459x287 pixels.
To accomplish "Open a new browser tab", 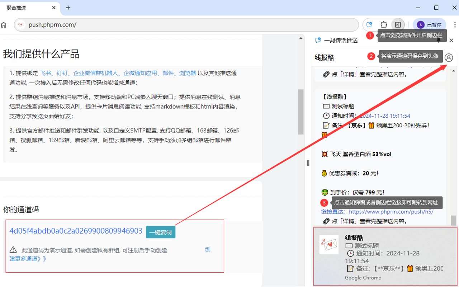I will pos(68,8).
